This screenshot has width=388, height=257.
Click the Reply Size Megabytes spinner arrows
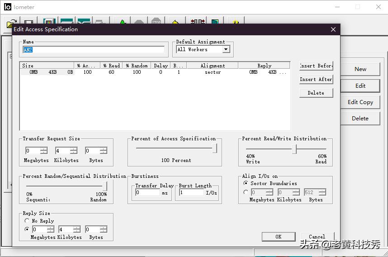[x=50, y=229]
